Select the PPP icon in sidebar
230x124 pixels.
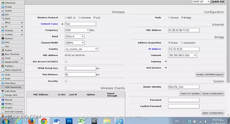(3, 15)
